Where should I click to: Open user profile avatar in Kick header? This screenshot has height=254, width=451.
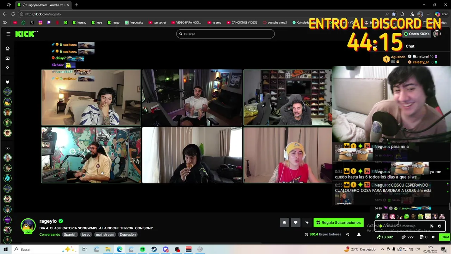pos(437,34)
